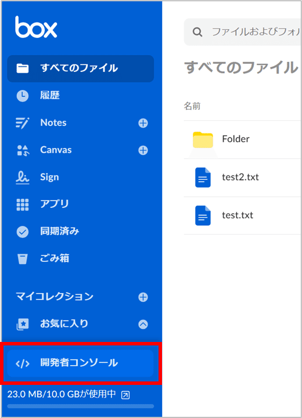Click the すべてのファイル page heading
Image resolution: width=302 pixels, height=418 pixels.
[x=241, y=67]
